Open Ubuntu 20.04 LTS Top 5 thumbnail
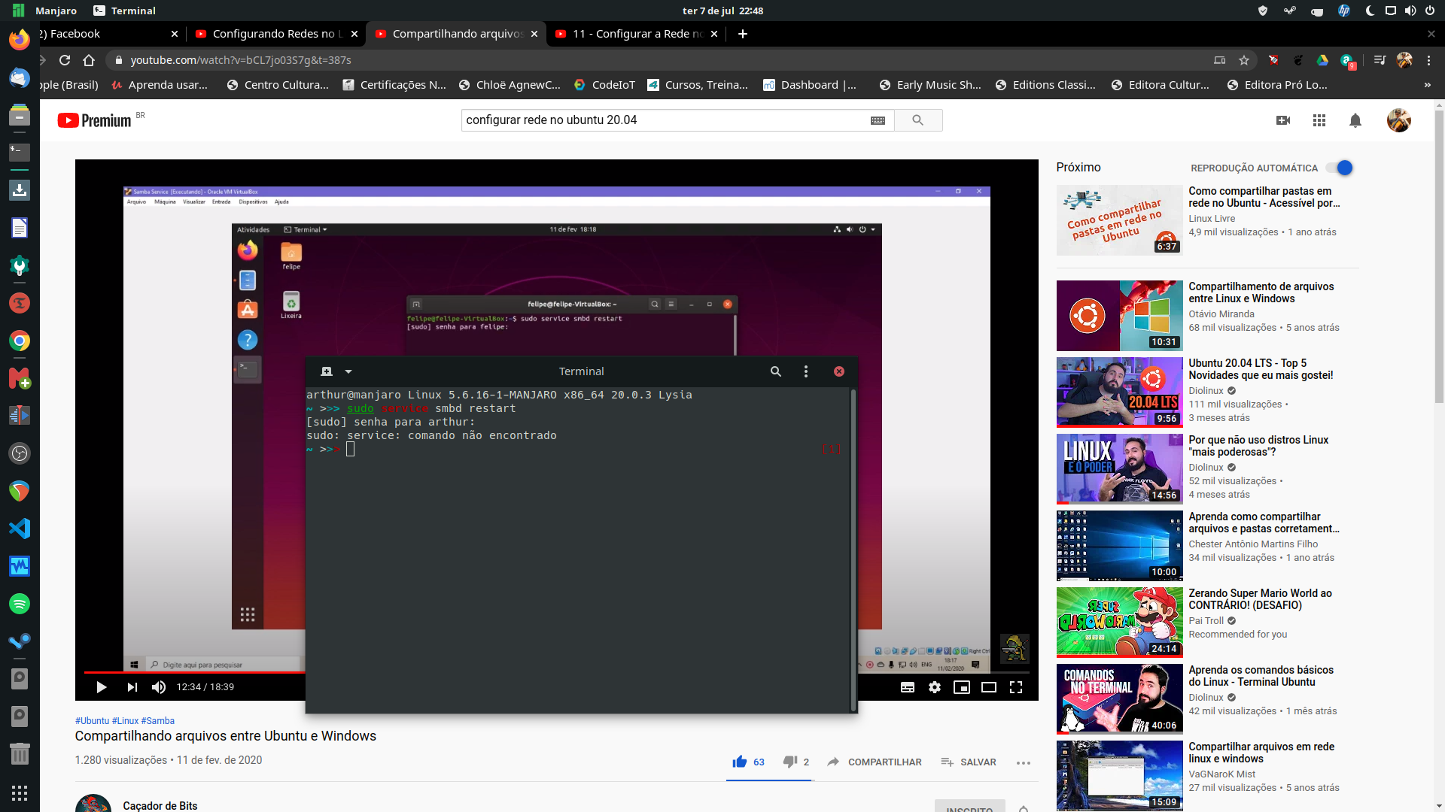 coord(1119,392)
